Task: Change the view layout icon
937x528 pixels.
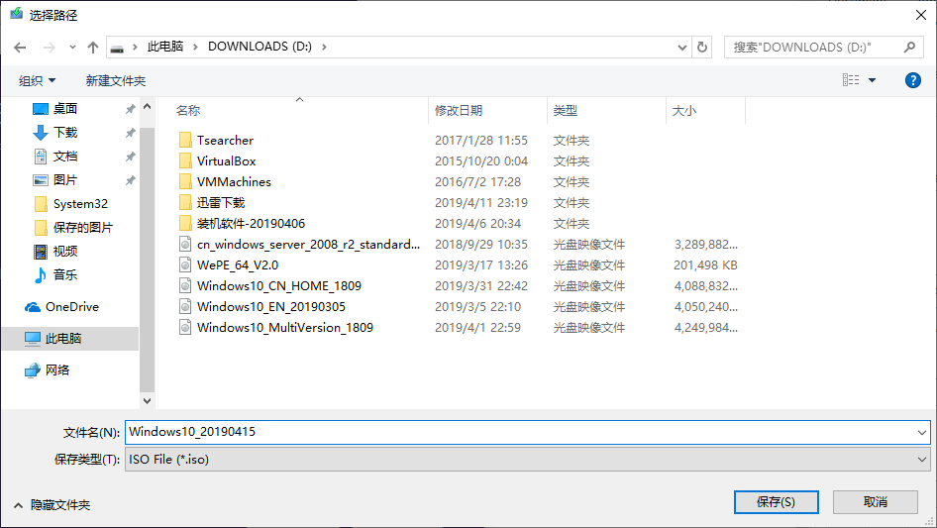Action: 851,79
